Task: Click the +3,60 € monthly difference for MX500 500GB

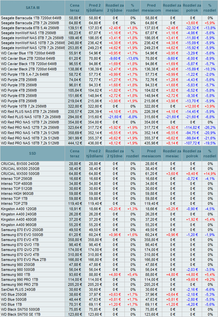Action: tap(172, 174)
